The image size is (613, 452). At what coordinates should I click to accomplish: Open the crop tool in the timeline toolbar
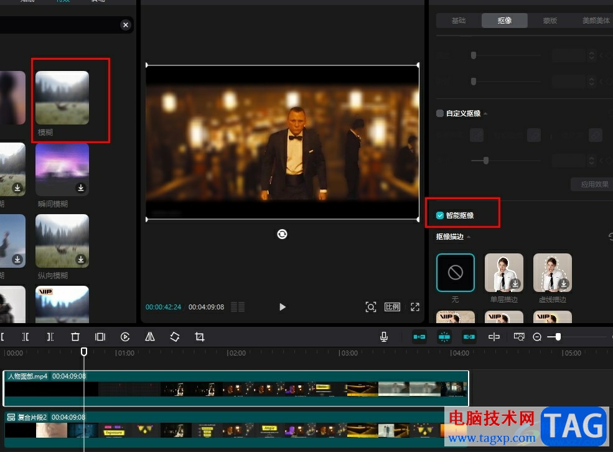click(199, 337)
